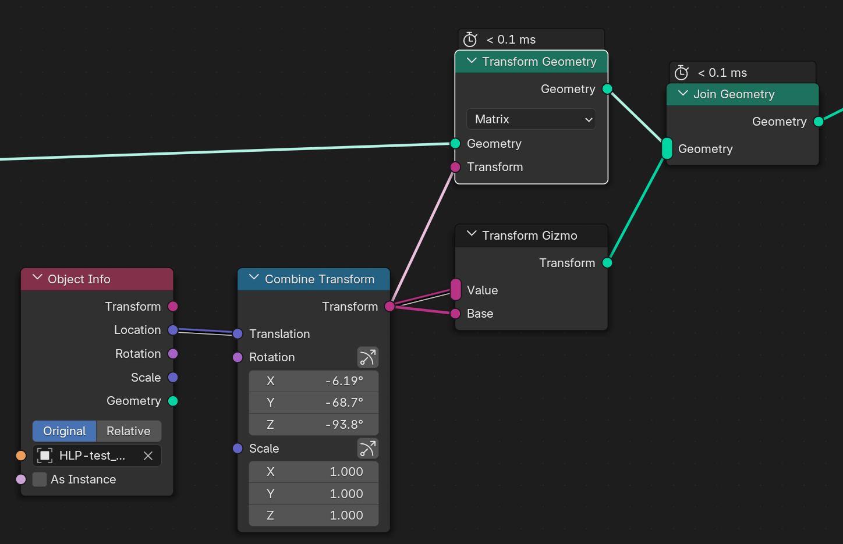Click the Value input socket on Transform Gizmo
The width and height of the screenshot is (843, 544).
[x=456, y=290]
